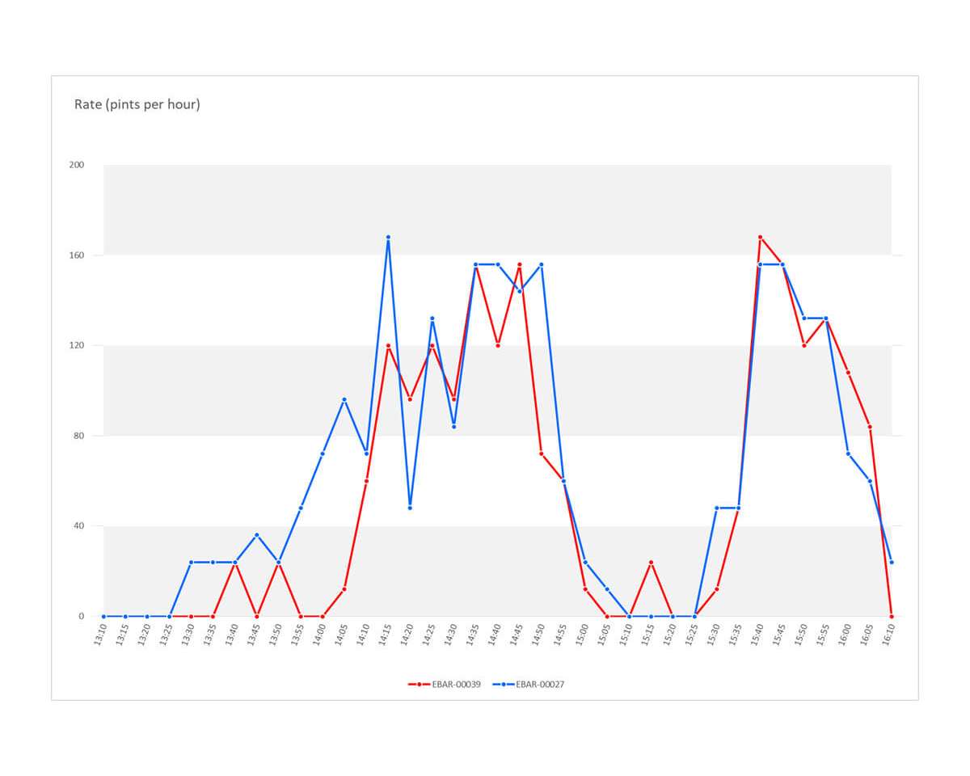970x776 pixels.
Task: Select the EBAR-00027 legend label
Action: (x=540, y=684)
